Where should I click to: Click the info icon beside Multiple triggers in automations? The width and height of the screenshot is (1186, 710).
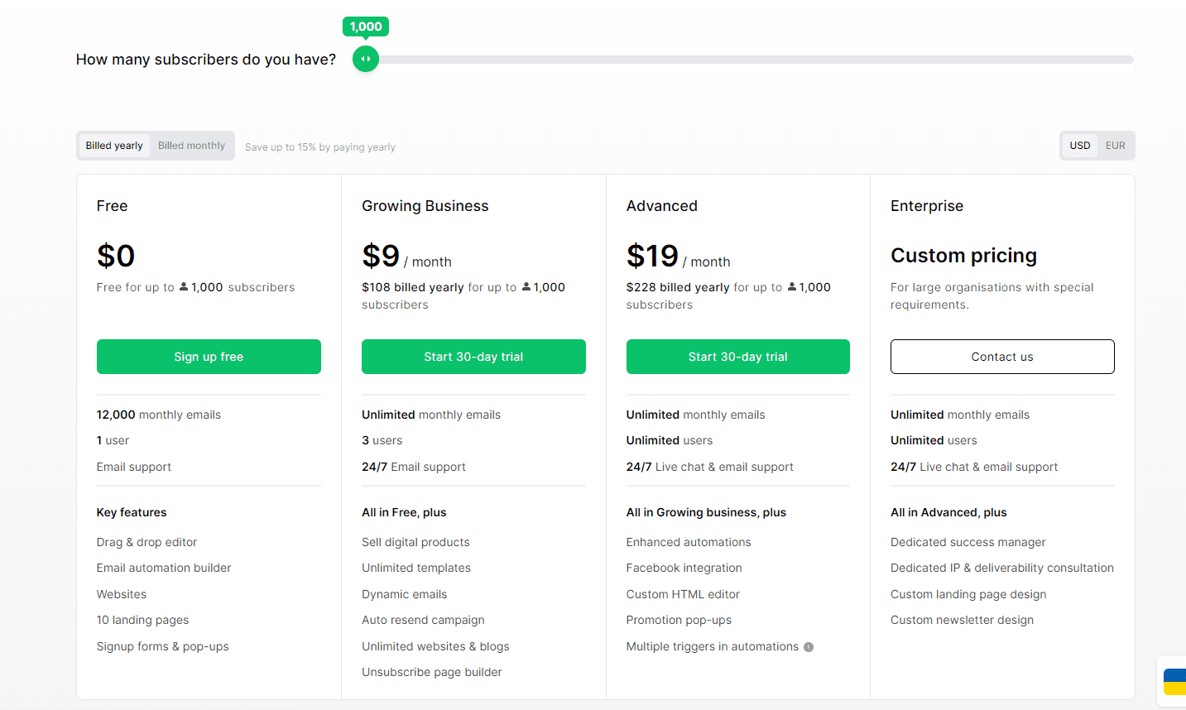point(809,646)
